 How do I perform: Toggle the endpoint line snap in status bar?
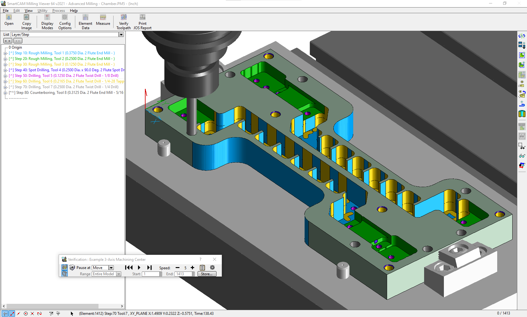coord(12,314)
